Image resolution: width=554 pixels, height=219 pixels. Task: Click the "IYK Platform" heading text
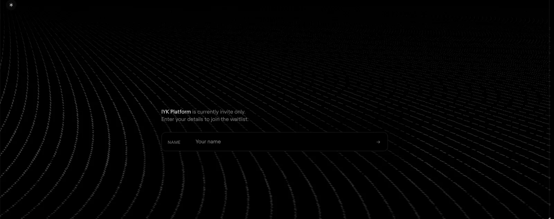click(176, 112)
